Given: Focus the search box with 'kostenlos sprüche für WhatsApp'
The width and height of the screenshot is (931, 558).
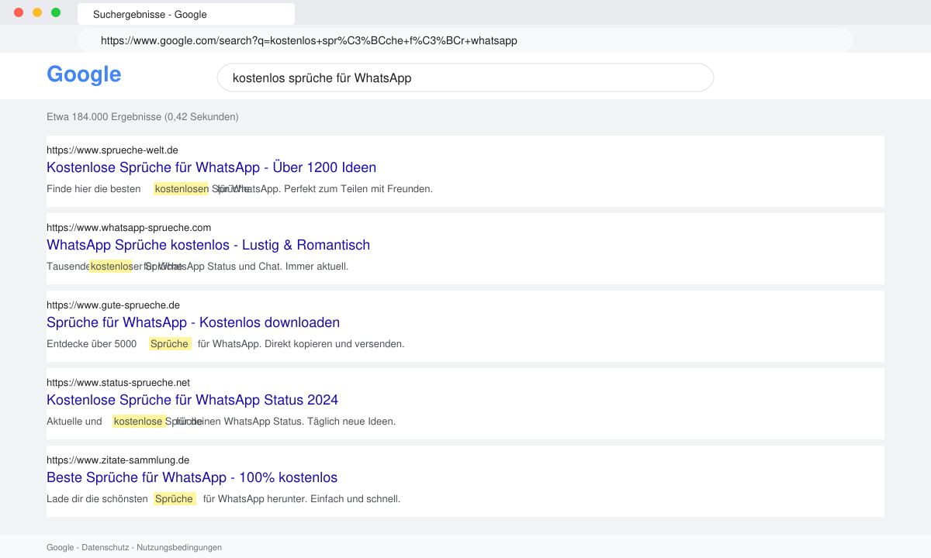Looking at the screenshot, I should tap(465, 77).
